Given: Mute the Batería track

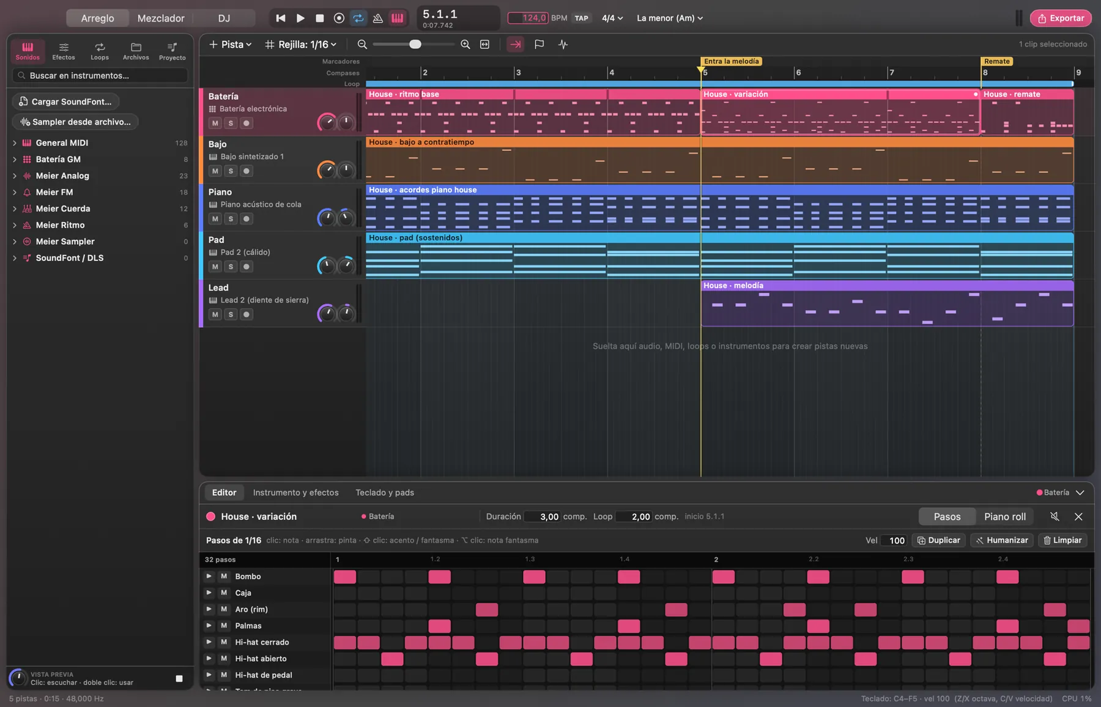Looking at the screenshot, I should coord(215,123).
